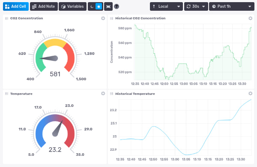Click the 22.9 temperature axis label
257x167 pixels.
pyautogui.click(x=113, y=149)
